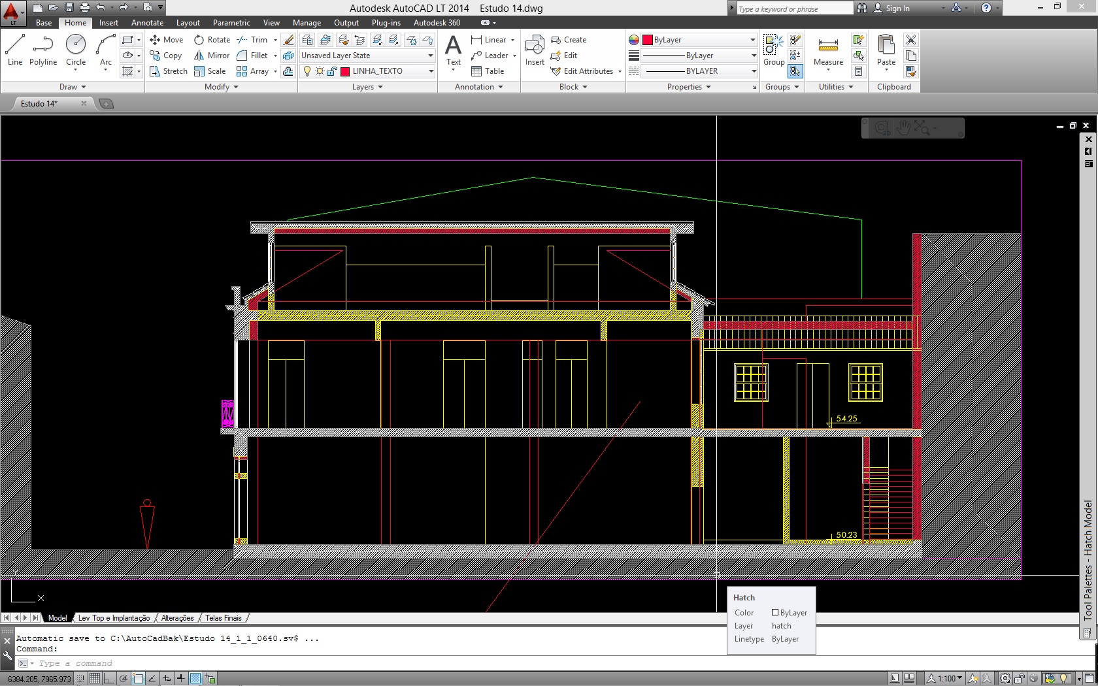The width and height of the screenshot is (1098, 686).
Task: Toggle layer on/off lightbulb for LINHA_TEXTO
Action: (x=307, y=71)
